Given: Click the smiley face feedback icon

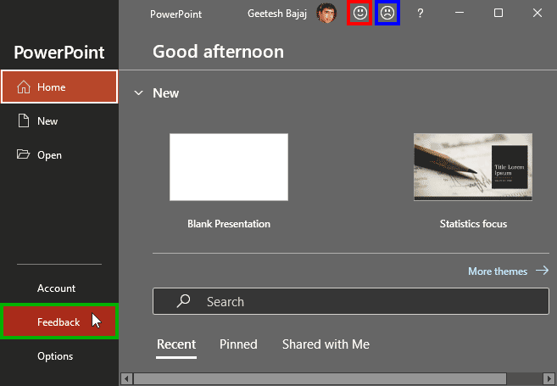Looking at the screenshot, I should (359, 14).
